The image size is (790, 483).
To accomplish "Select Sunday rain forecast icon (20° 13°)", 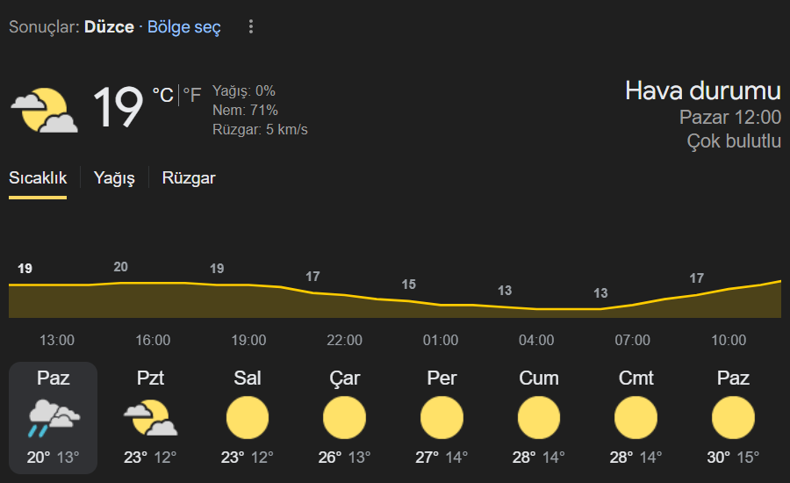I will pos(54,418).
